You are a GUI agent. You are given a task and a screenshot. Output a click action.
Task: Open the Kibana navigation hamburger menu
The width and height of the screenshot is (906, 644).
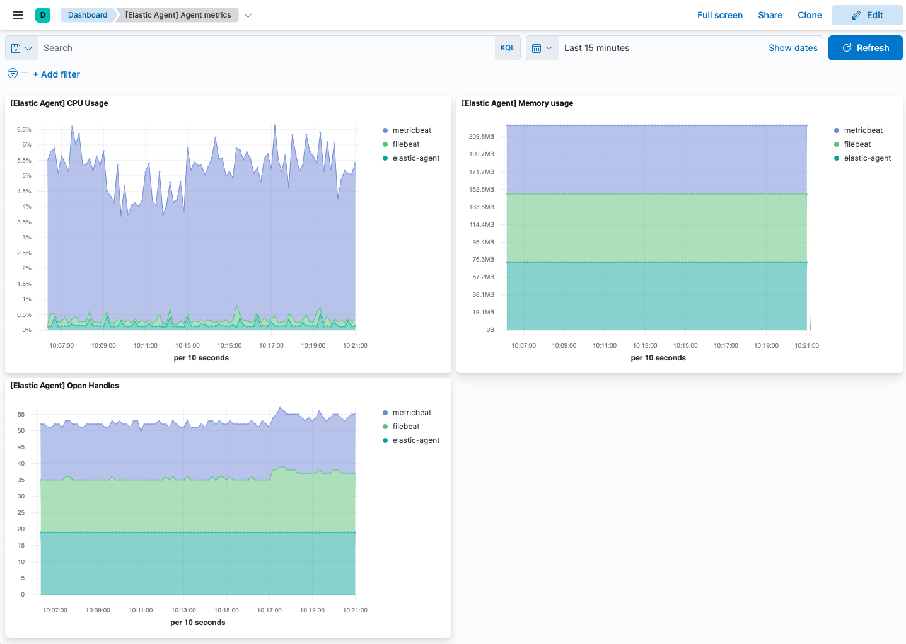[x=17, y=14]
